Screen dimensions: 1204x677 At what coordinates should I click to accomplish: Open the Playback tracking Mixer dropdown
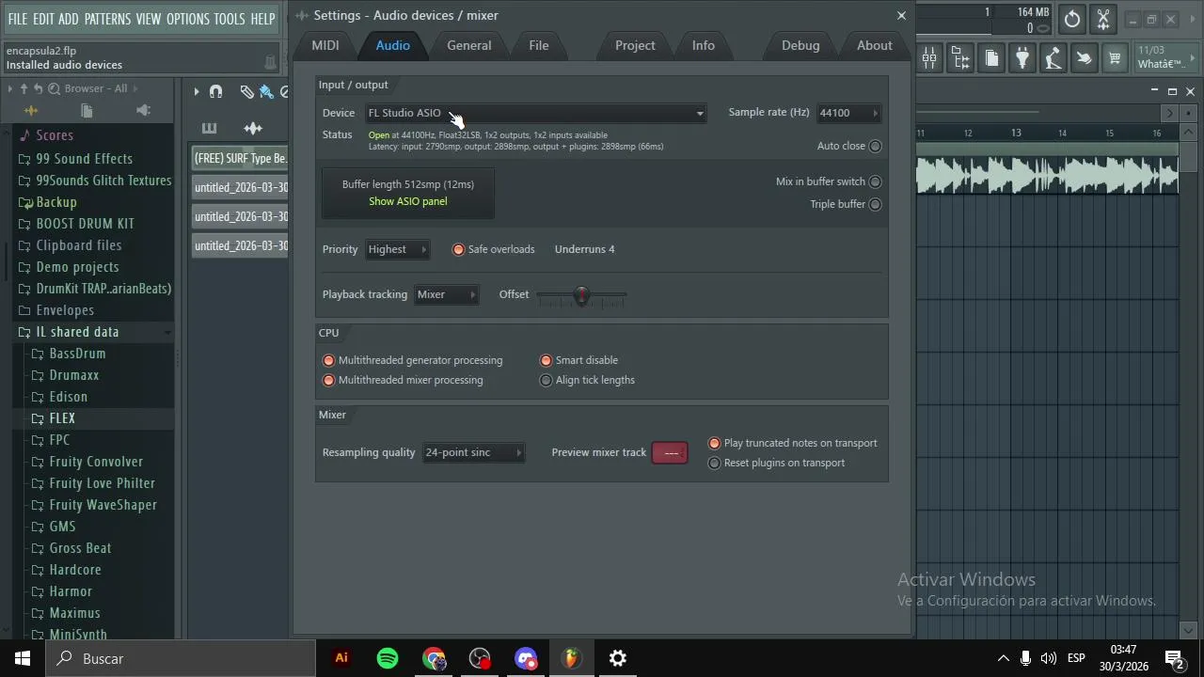(446, 294)
